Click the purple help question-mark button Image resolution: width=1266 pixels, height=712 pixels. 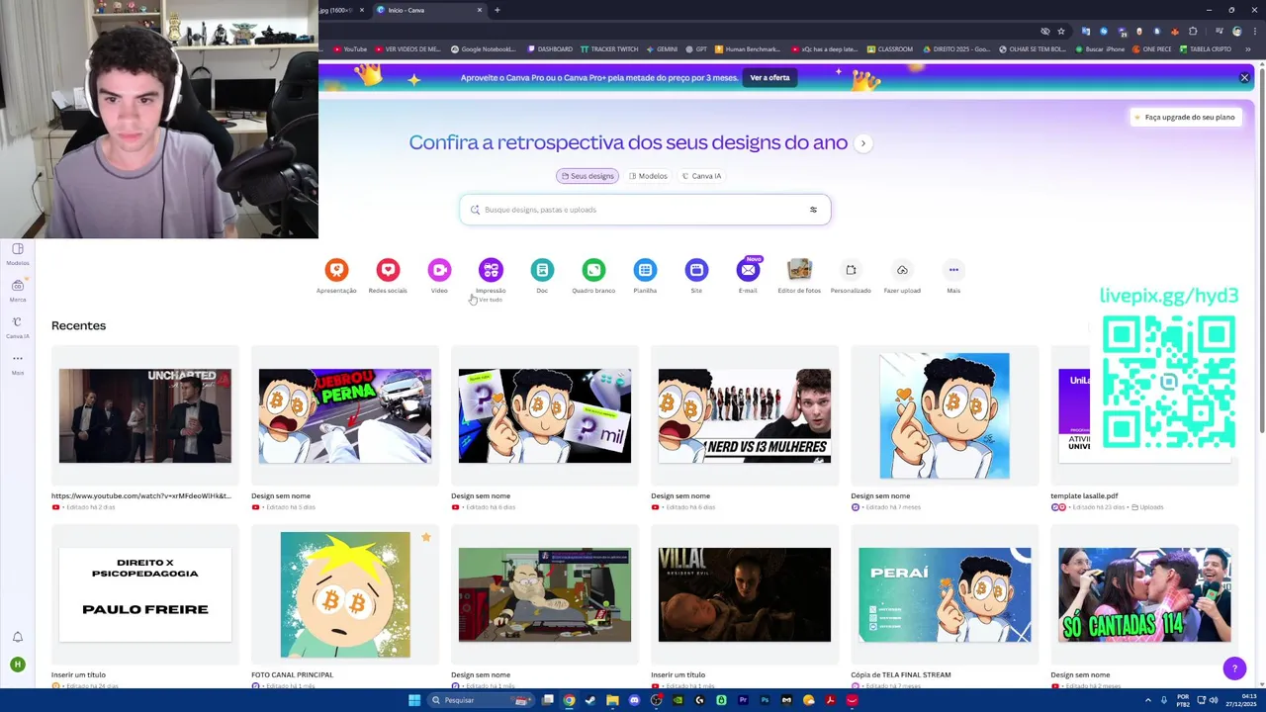(x=1234, y=668)
